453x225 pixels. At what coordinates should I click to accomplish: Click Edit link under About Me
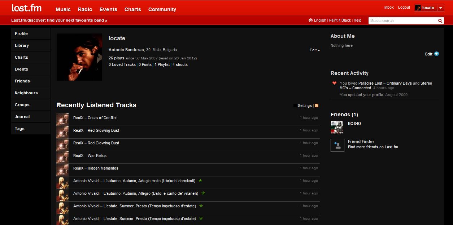pos(428,54)
